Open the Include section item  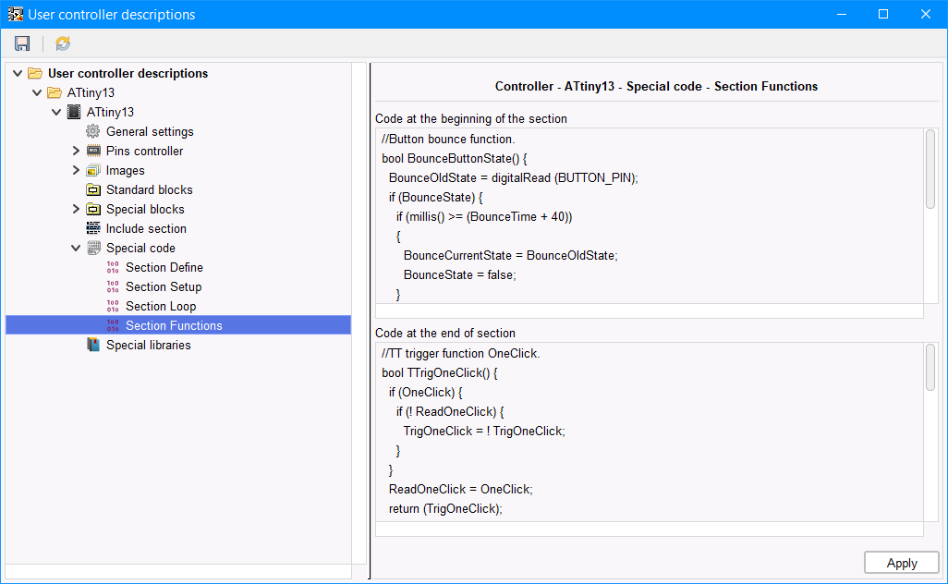tap(146, 228)
